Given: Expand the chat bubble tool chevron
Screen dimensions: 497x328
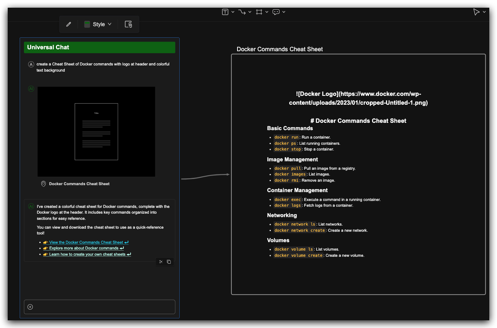Looking at the screenshot, I should 284,12.
